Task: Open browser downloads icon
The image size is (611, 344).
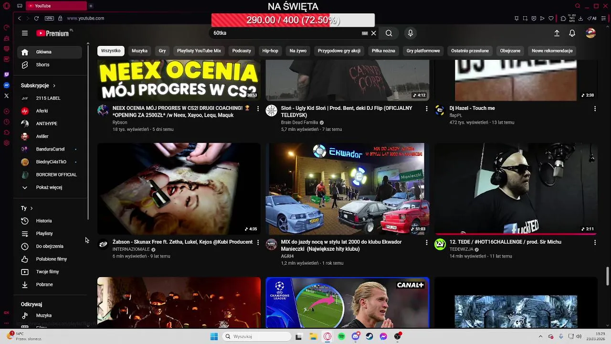Action: 580,18
